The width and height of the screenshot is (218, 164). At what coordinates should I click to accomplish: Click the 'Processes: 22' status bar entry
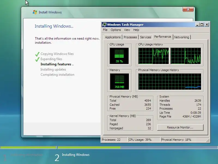click(x=114, y=140)
